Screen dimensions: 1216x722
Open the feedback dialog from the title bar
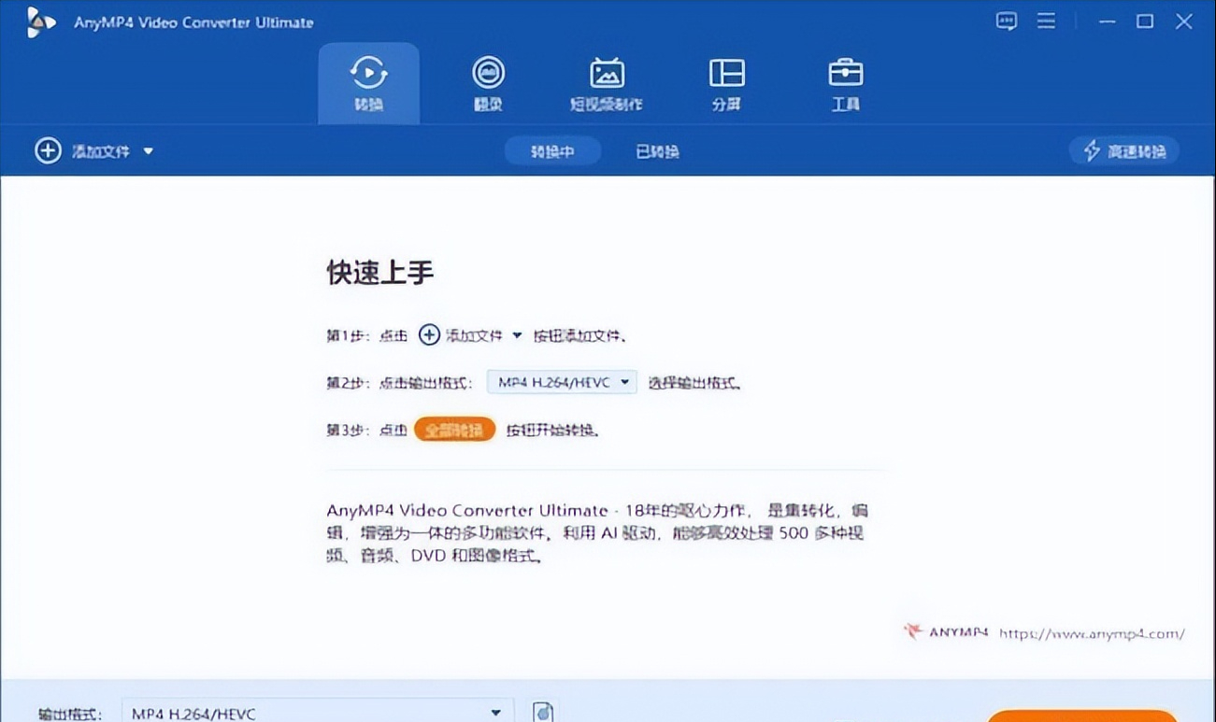[x=1006, y=21]
